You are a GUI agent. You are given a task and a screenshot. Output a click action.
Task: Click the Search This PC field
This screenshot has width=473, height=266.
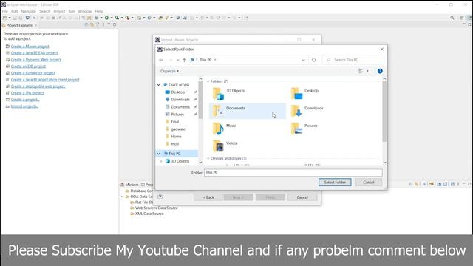tap(353, 60)
